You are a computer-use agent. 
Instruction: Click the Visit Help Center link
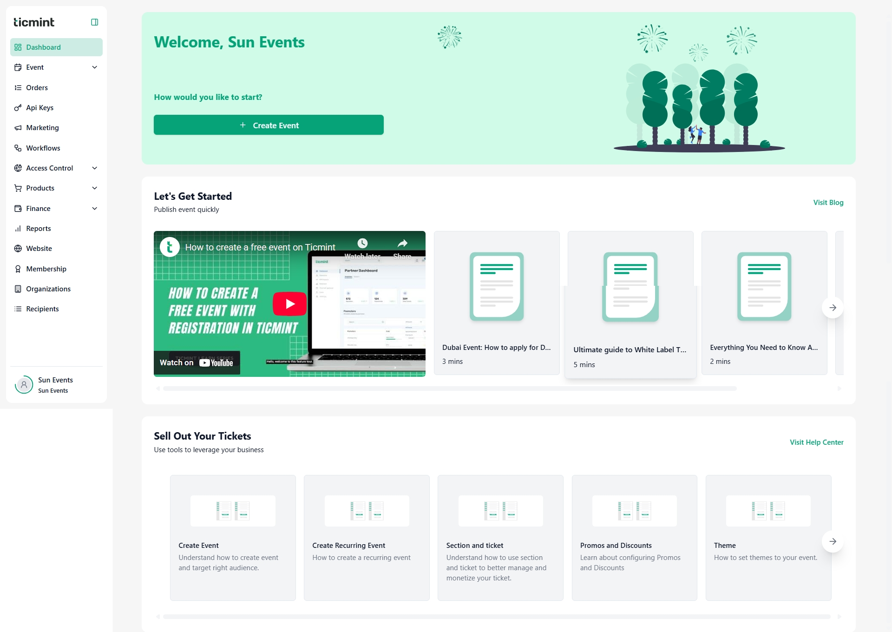(x=816, y=442)
